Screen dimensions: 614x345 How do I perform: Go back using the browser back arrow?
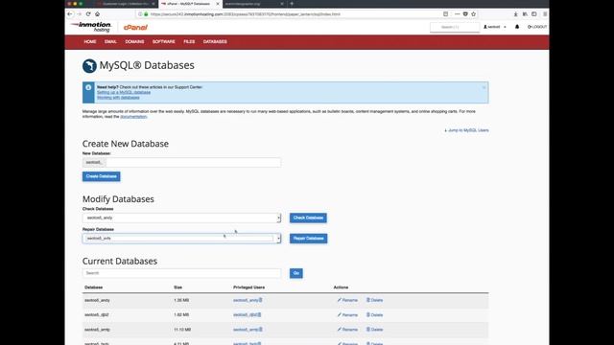pos(70,14)
